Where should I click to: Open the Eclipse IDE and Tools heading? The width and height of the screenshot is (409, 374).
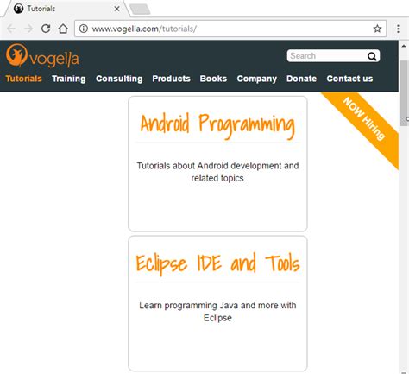tap(217, 263)
